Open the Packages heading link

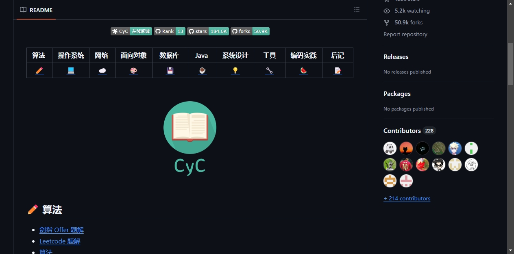tap(397, 94)
